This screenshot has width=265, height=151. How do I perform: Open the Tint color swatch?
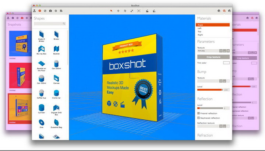226,63
